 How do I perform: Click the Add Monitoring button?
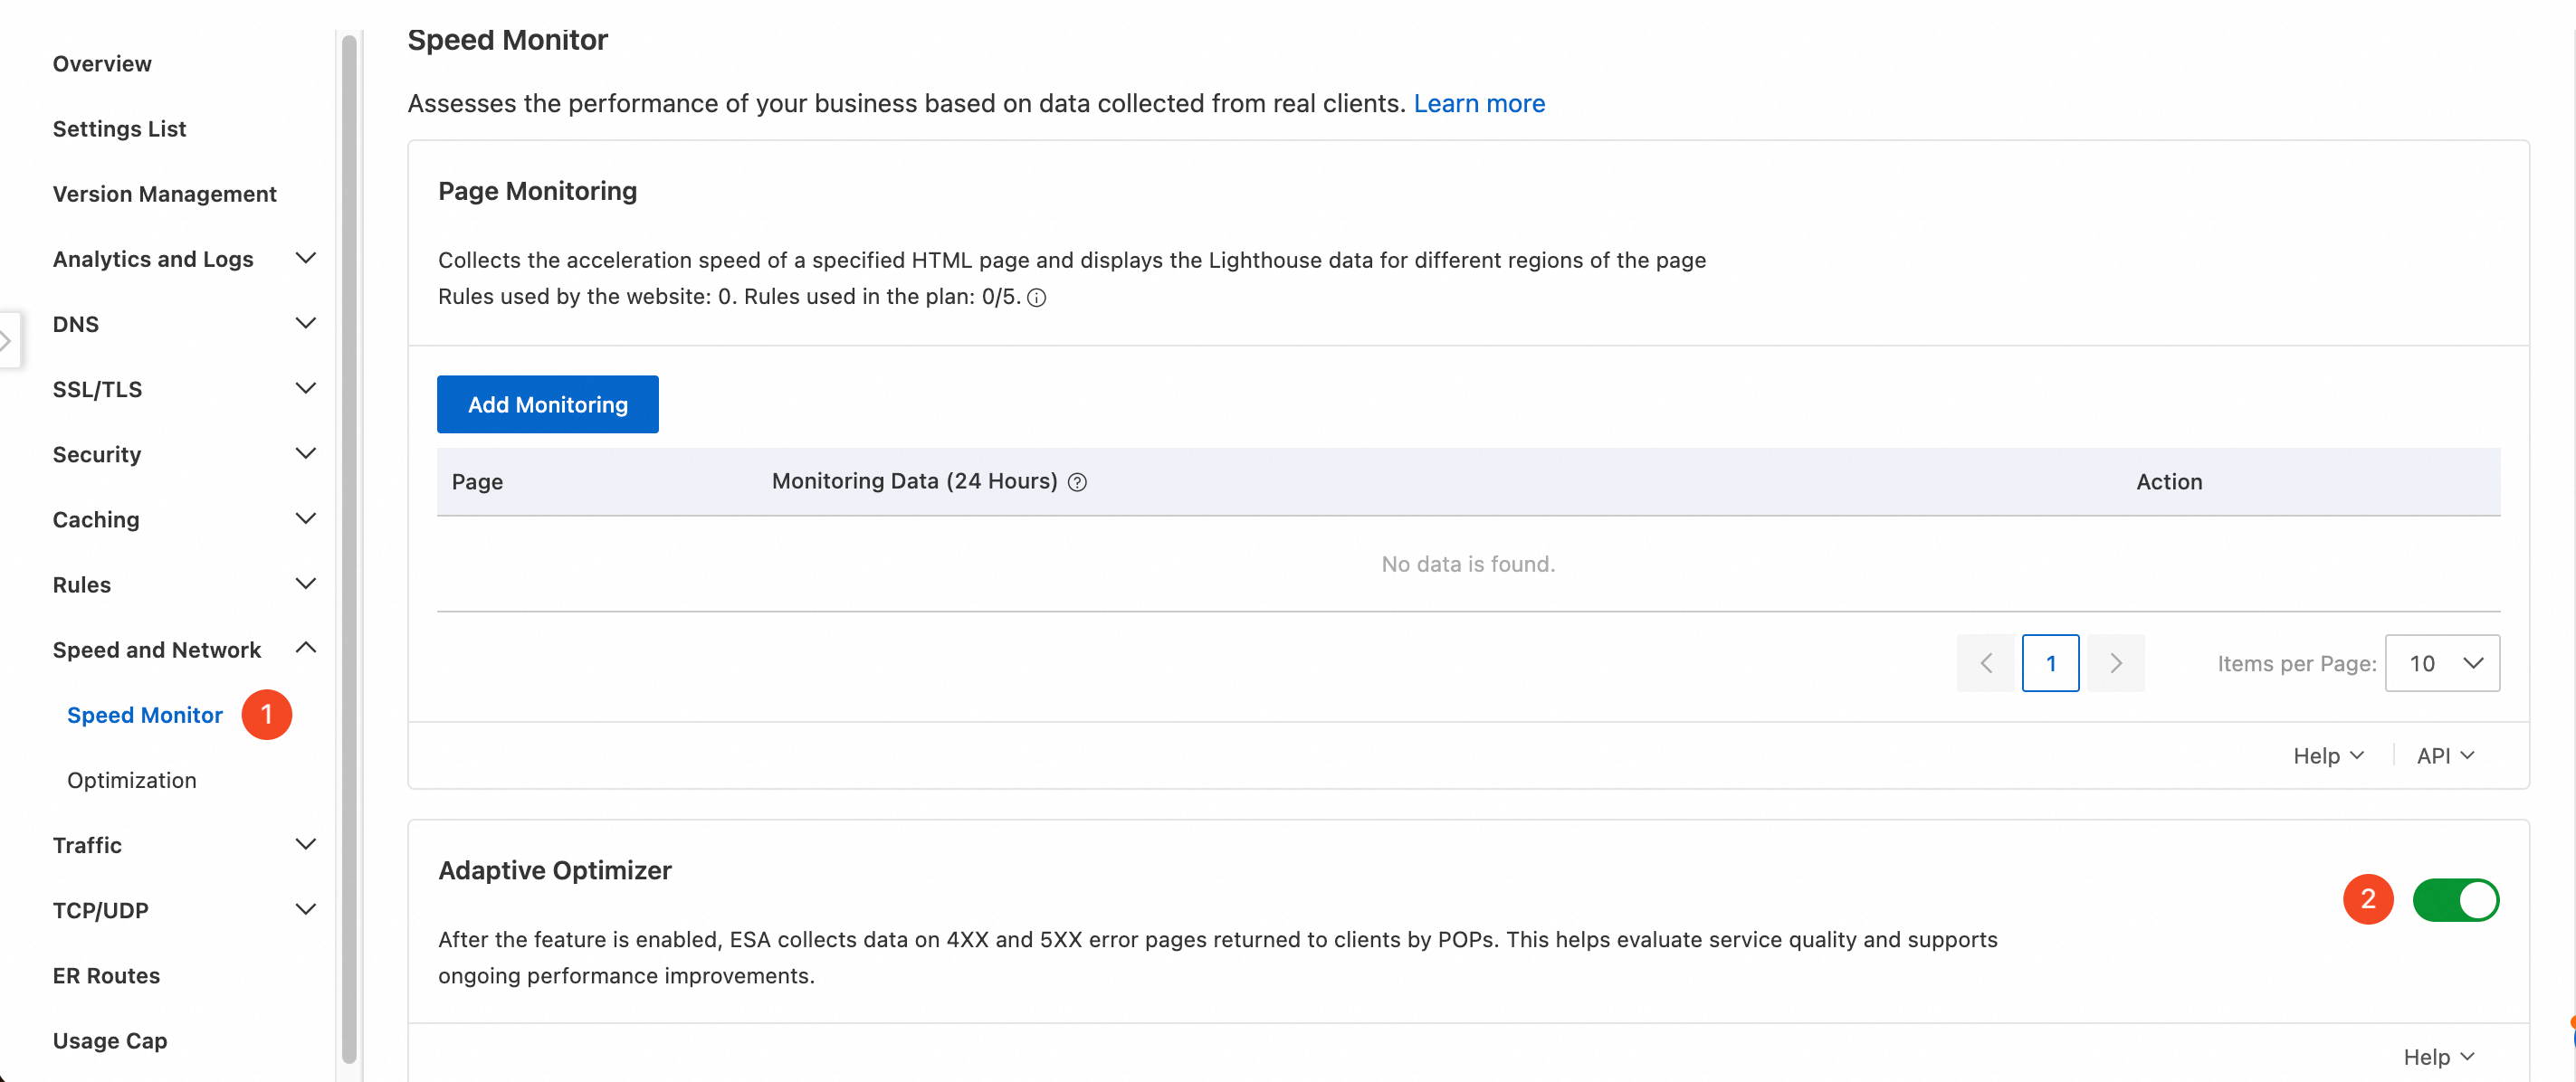[x=548, y=404]
